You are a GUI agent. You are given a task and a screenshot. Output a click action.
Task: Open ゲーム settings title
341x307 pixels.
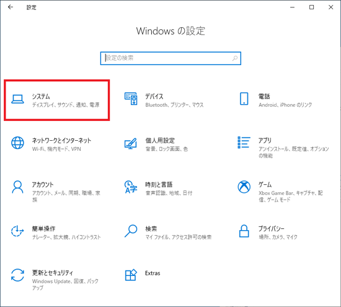point(265,184)
